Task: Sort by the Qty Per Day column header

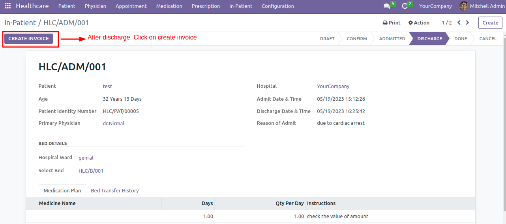Action: pos(260,203)
